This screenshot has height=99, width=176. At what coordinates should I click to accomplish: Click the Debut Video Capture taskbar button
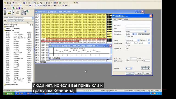point(53,94)
